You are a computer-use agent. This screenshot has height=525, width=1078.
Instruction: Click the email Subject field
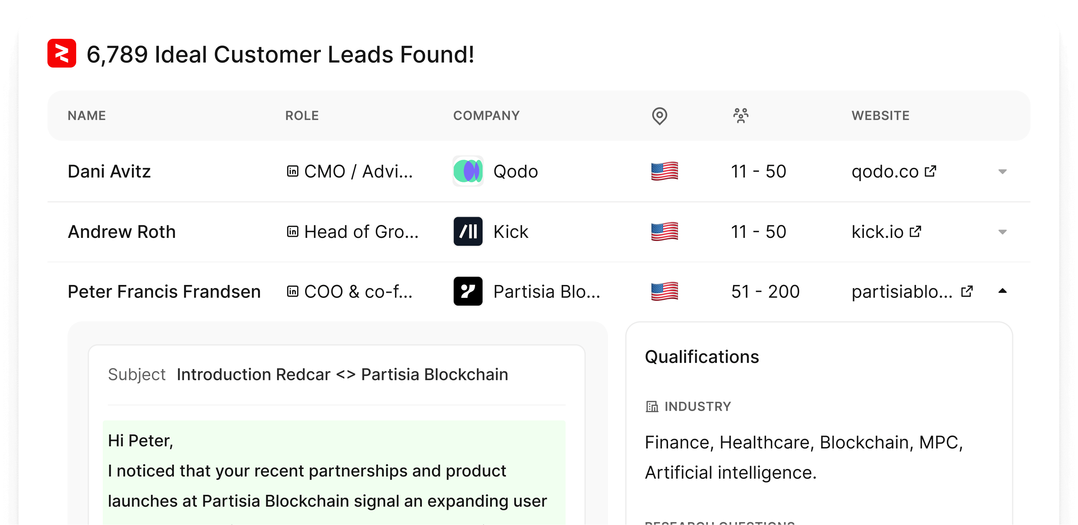342,375
